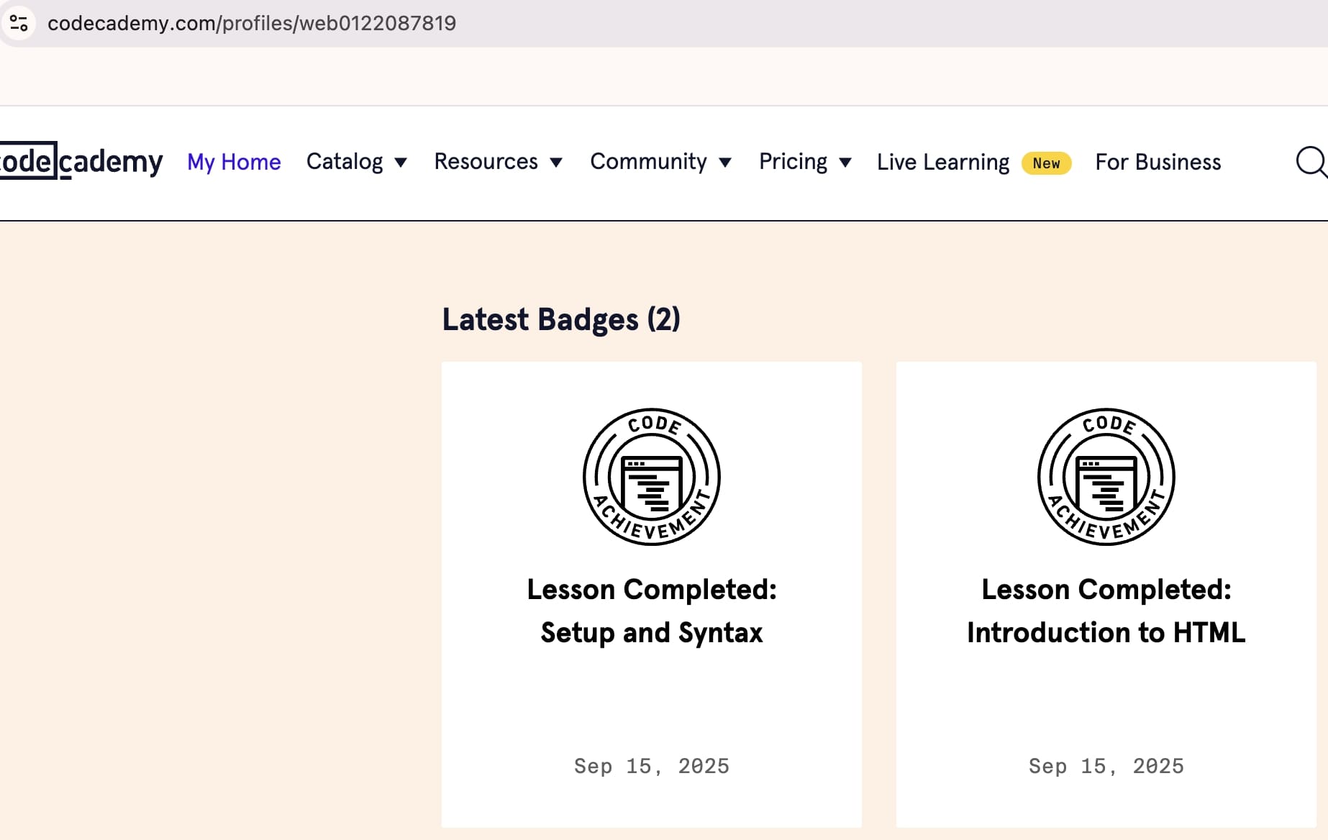Open the search magnifier icon

pos(1311,162)
